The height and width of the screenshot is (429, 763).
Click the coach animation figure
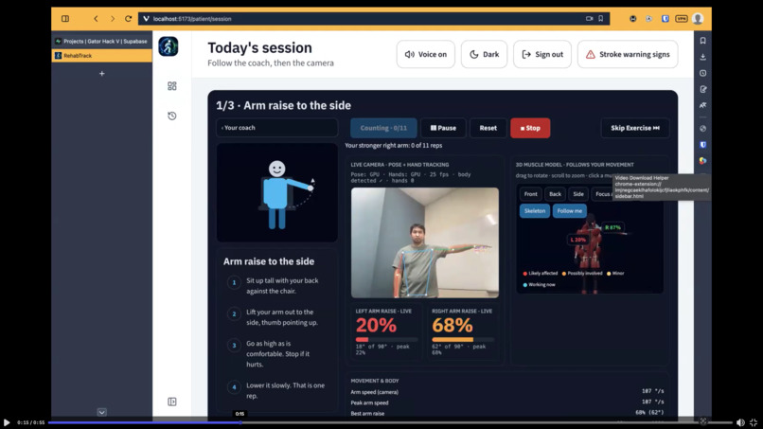(276, 193)
